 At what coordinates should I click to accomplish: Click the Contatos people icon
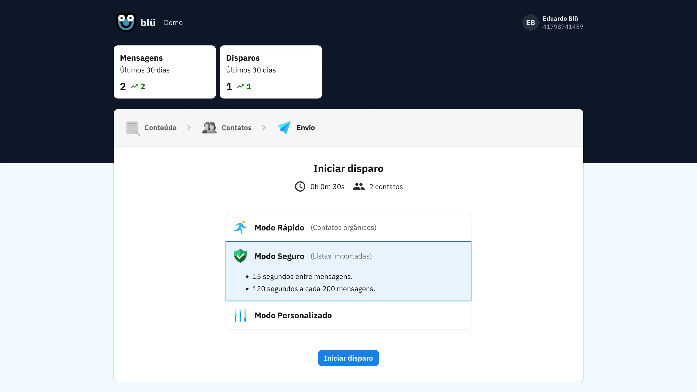pos(209,128)
